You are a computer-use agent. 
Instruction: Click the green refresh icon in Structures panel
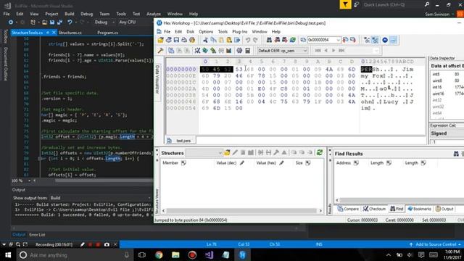320,153
